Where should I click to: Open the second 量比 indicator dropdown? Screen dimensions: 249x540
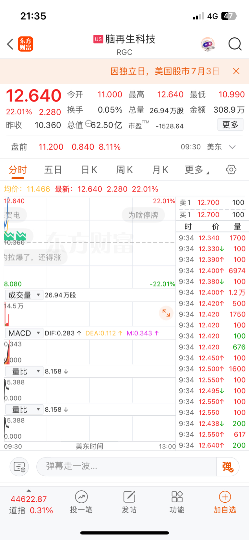pos(24,409)
